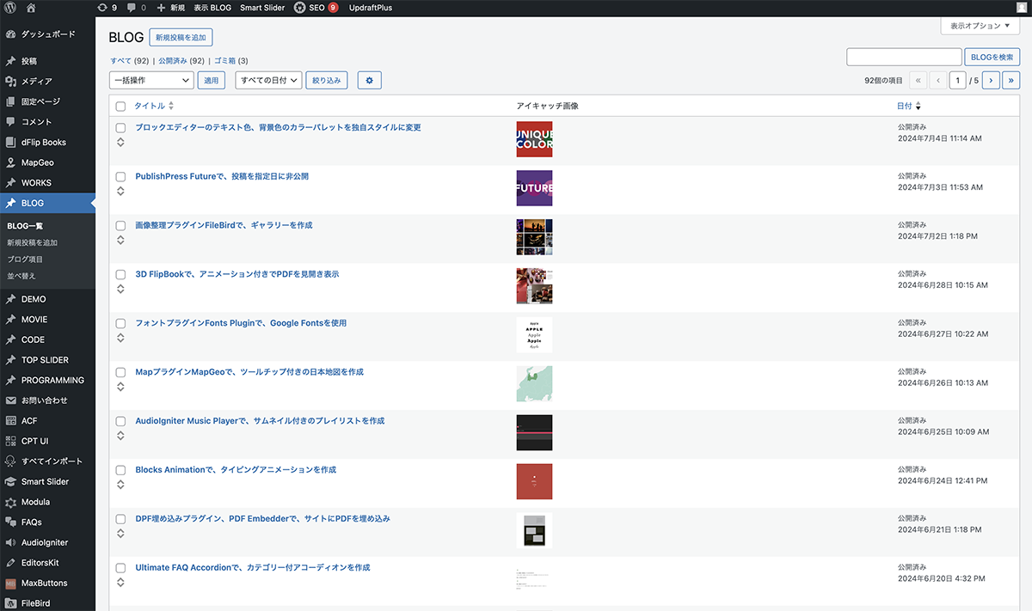Jump to last page double-arrow button
Viewport: 1032px width, 611px height.
(1010, 80)
